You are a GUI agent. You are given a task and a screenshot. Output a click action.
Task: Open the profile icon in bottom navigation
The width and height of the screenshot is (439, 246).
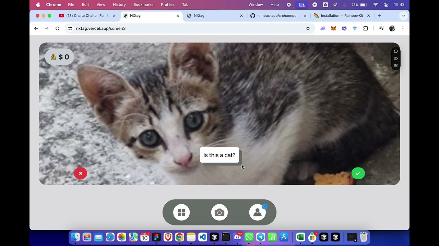258,213
